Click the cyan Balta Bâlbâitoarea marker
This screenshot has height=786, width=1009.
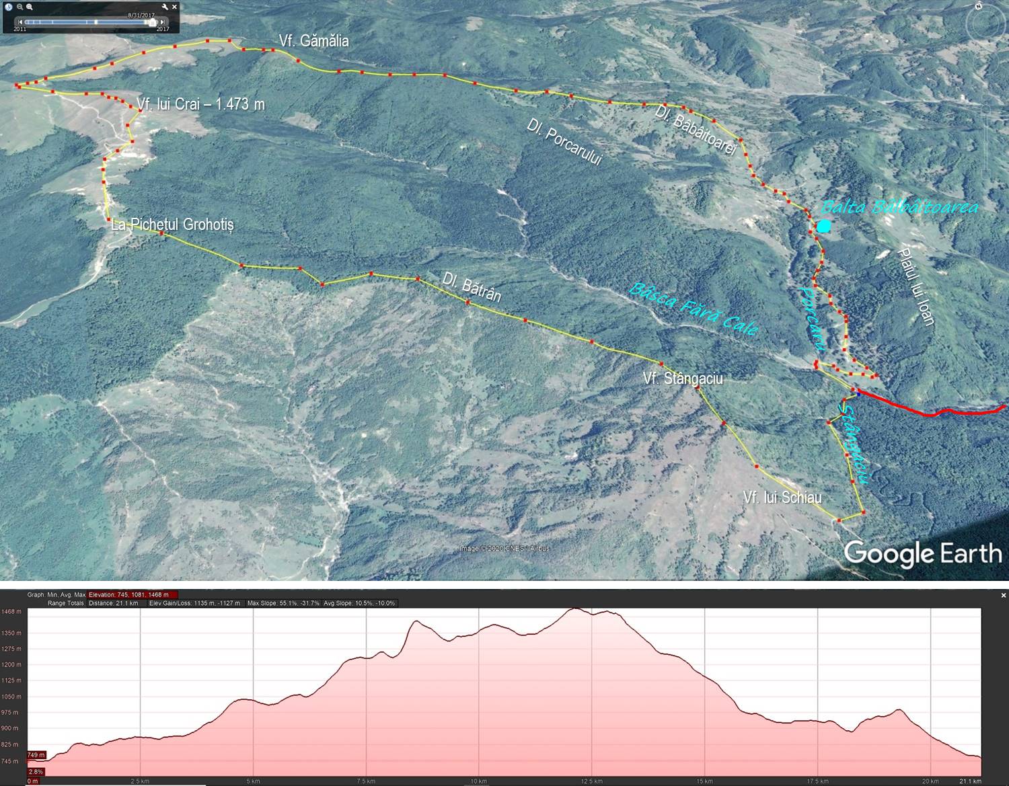pos(823,227)
